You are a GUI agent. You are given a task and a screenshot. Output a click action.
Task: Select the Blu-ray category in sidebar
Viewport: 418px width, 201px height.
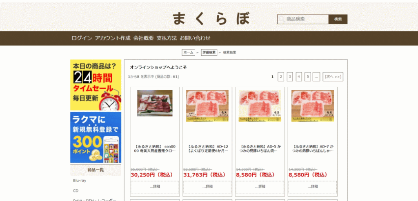point(80,181)
